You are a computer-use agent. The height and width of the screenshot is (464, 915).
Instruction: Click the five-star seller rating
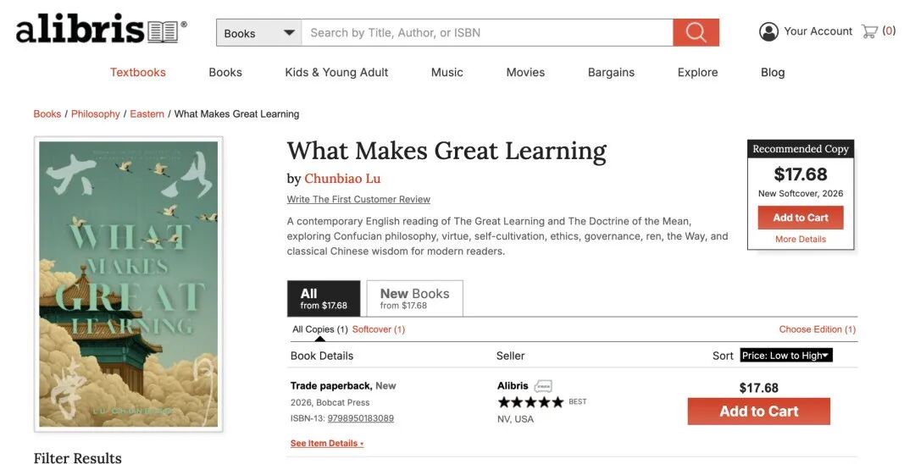[530, 402]
